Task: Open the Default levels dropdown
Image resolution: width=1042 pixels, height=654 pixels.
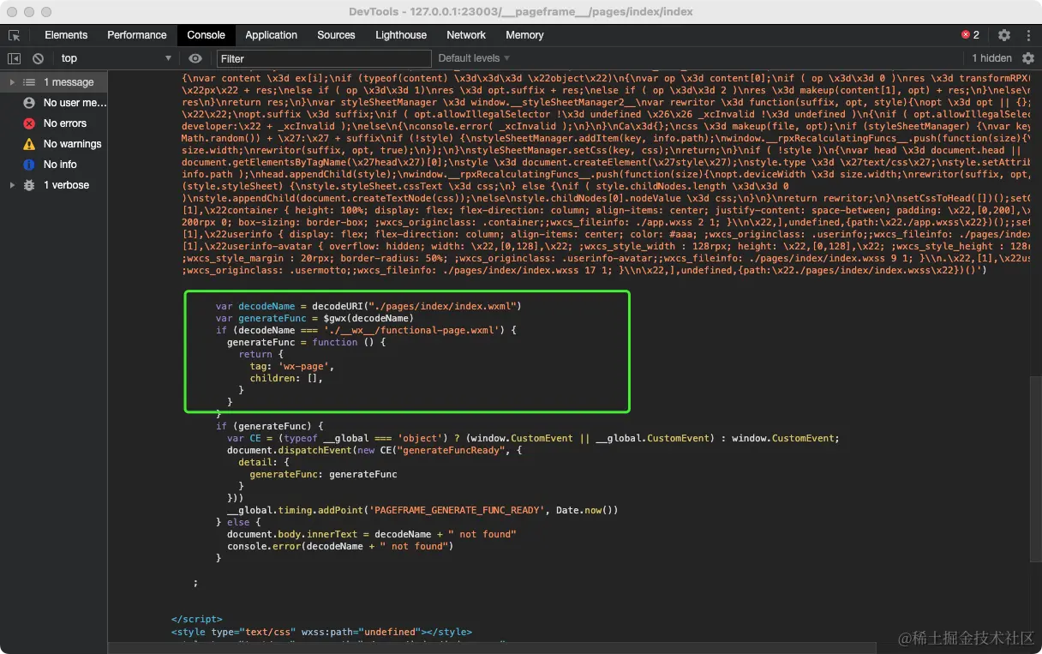Action: point(474,58)
